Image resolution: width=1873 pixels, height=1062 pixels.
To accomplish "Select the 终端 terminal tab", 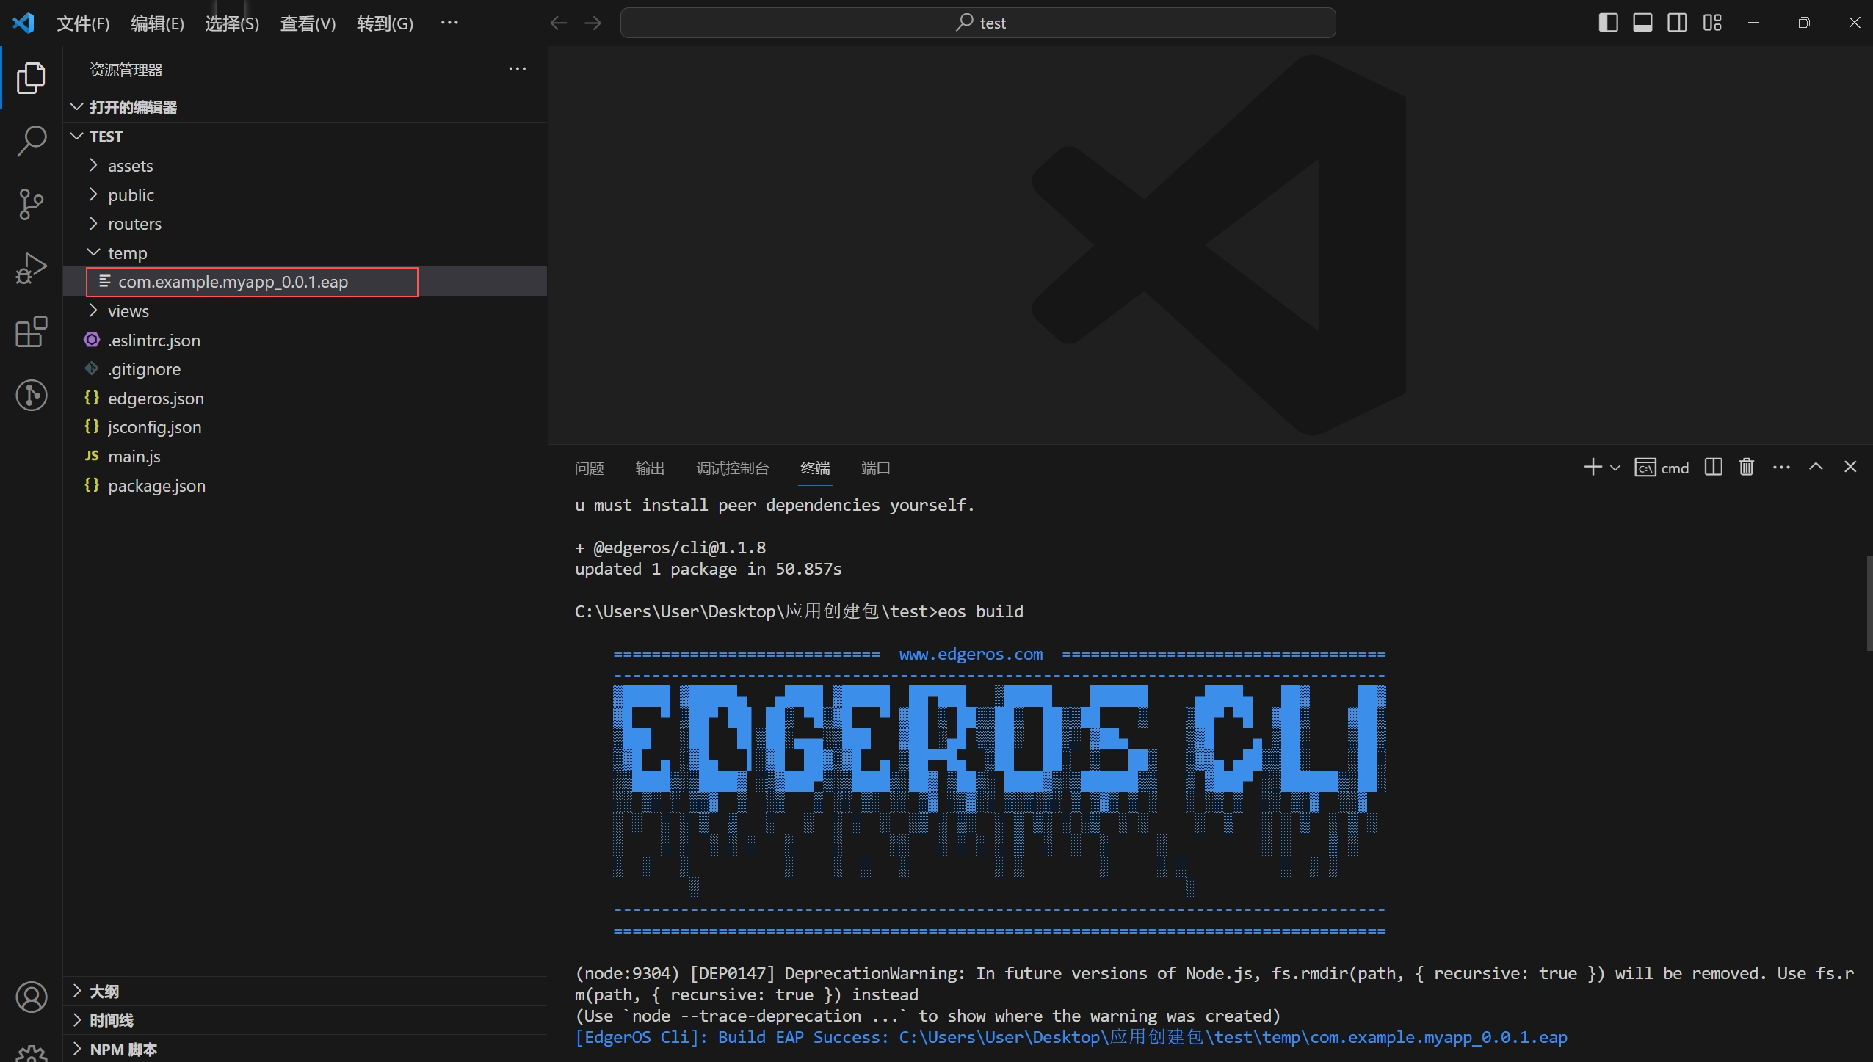I will tap(814, 467).
